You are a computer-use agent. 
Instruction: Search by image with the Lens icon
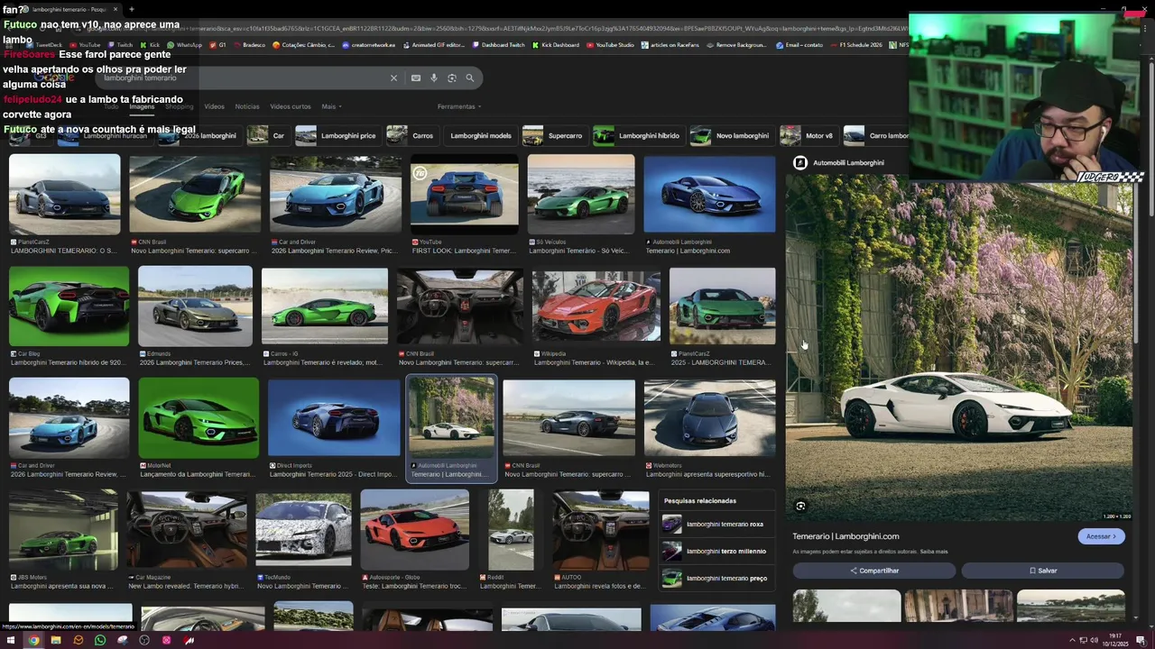click(x=452, y=78)
